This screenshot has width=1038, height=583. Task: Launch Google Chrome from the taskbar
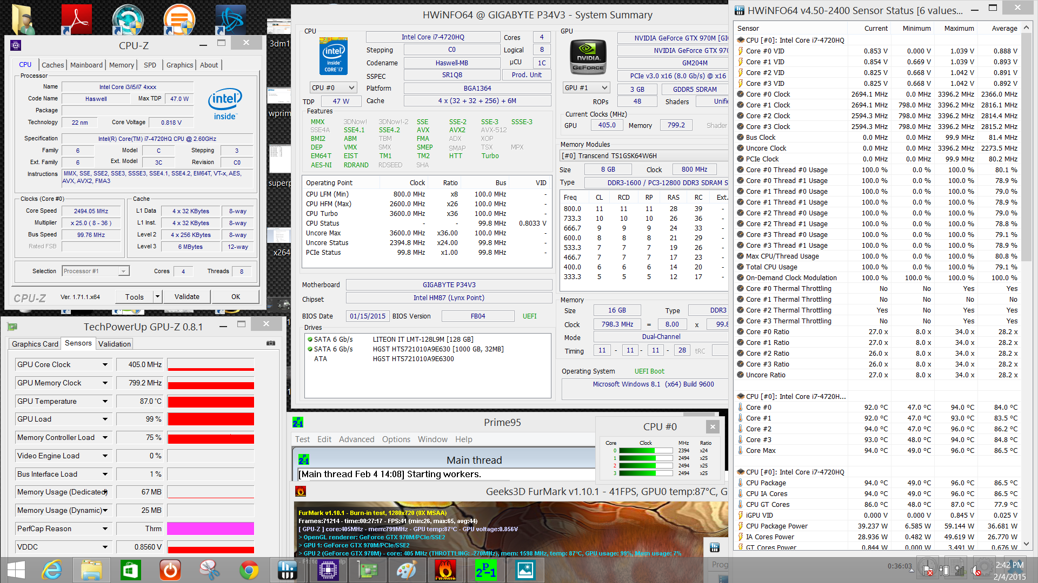tap(249, 570)
